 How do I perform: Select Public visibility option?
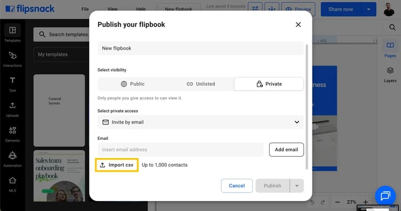coord(133,84)
